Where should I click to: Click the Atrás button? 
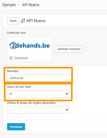click(13, 21)
